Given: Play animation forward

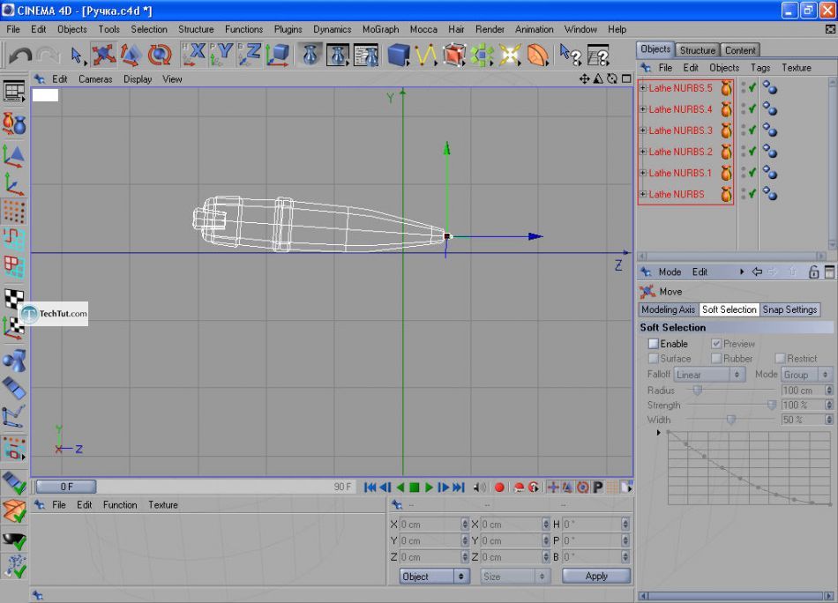Looking at the screenshot, I should [x=429, y=488].
